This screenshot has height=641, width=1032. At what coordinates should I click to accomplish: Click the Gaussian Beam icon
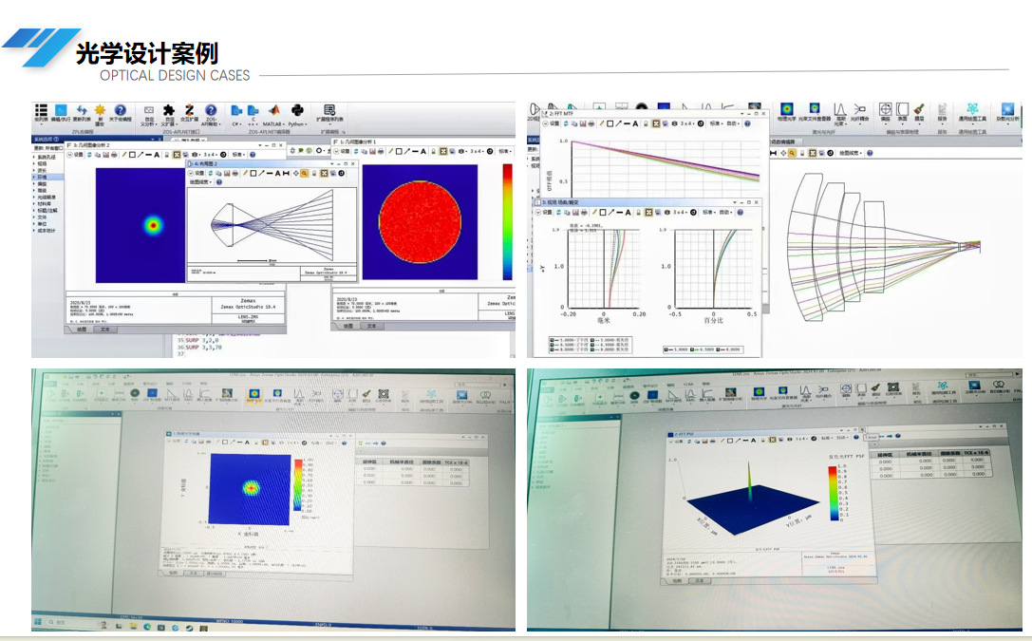840,109
